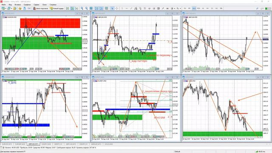Image resolution: width=272 pixels, height=153 pixels.
Task: Select the vertical line drawing tool
Action: [x=122, y=8]
